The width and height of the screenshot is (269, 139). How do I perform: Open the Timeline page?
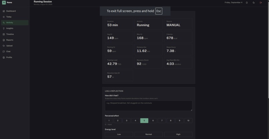click(x=15, y=34)
